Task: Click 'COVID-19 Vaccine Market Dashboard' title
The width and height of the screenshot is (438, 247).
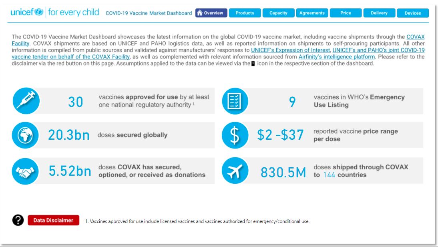Action: coord(149,13)
